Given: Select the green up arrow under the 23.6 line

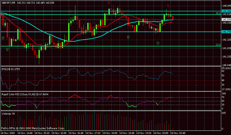Looking at the screenshot, I should pos(7,49).
